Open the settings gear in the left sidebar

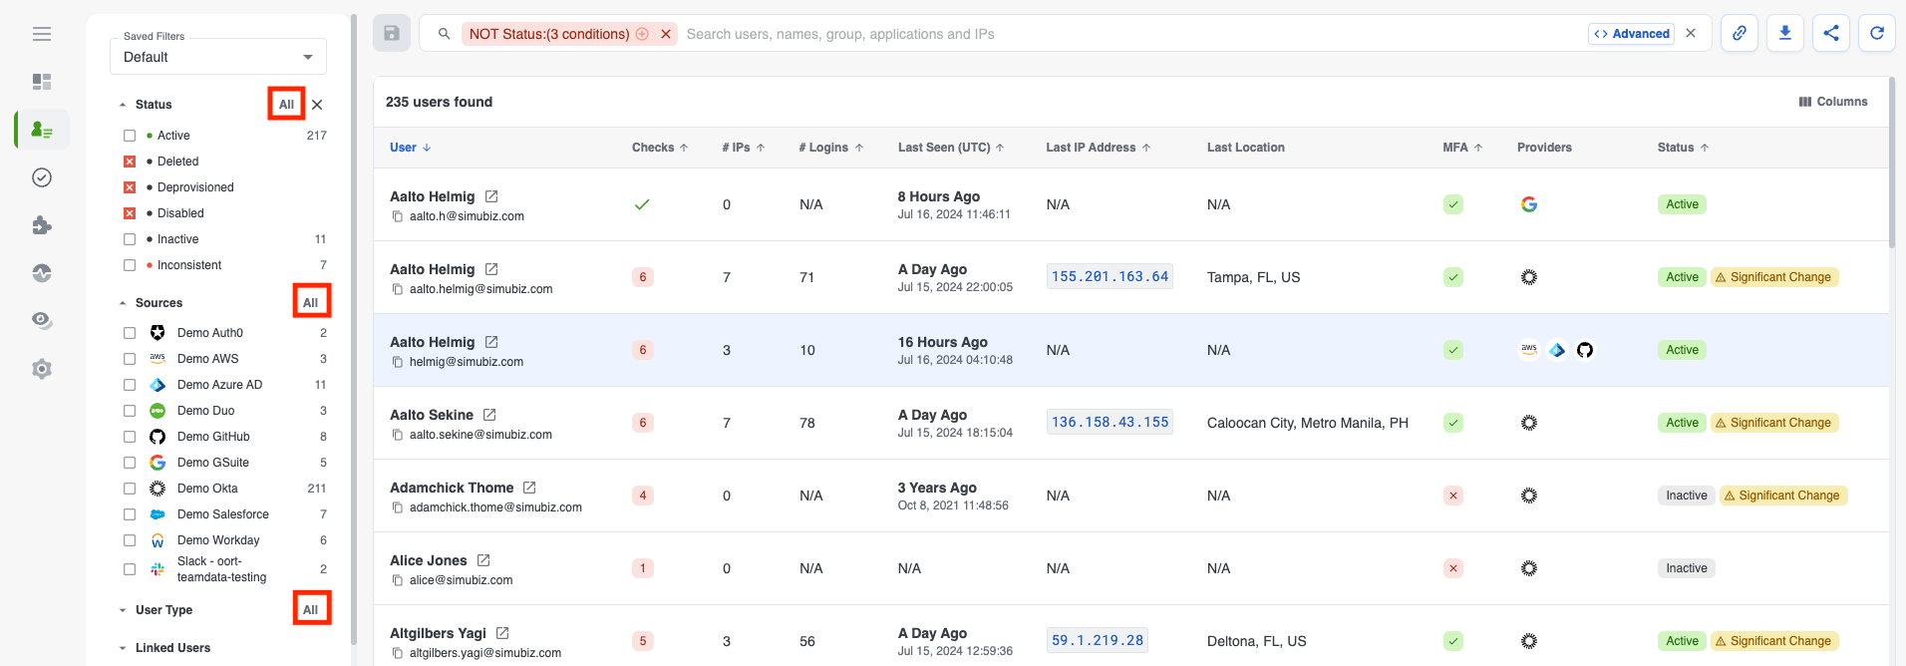[42, 369]
